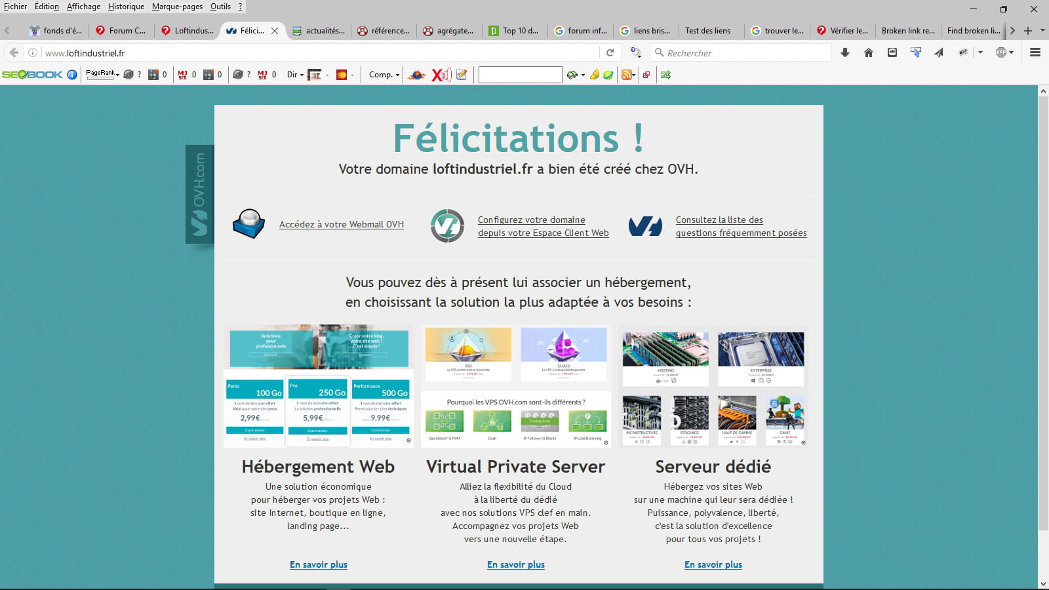This screenshot has height=590, width=1049.
Task: Open the Fichier menu
Action: click(16, 7)
